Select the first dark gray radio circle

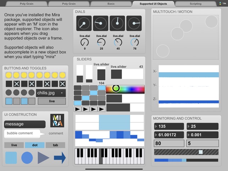(x=9, y=93)
